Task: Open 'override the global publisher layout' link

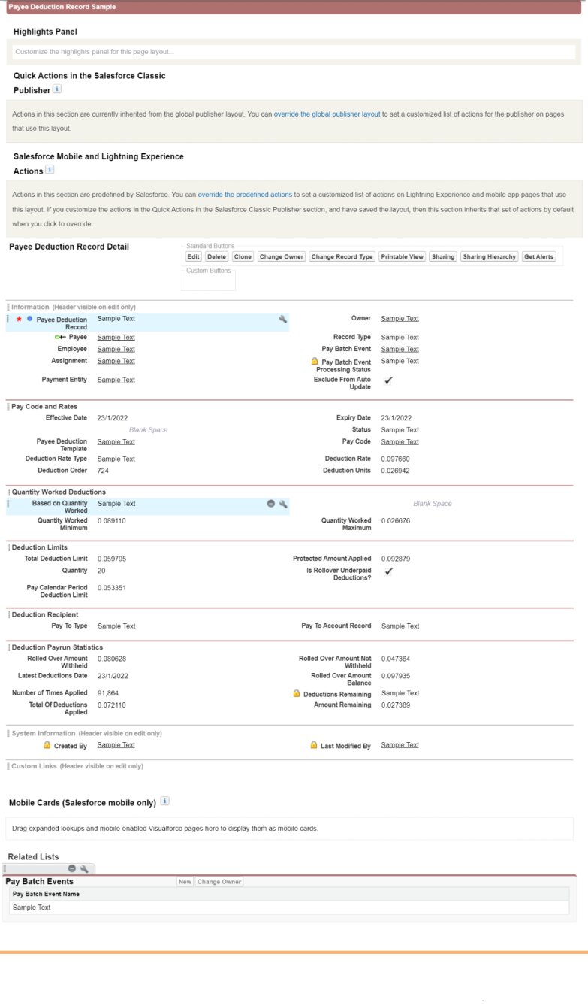Action: tap(327, 114)
